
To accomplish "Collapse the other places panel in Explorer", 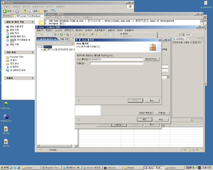I will coord(33,52).
